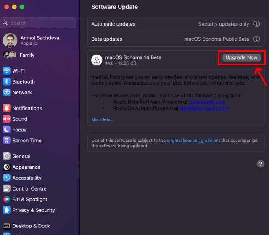The width and height of the screenshot is (269, 235).
Task: Open the original licence agreement link
Action: point(193,141)
